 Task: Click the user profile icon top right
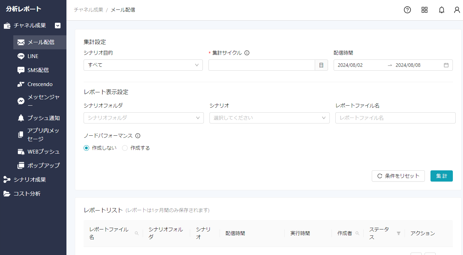(x=457, y=10)
